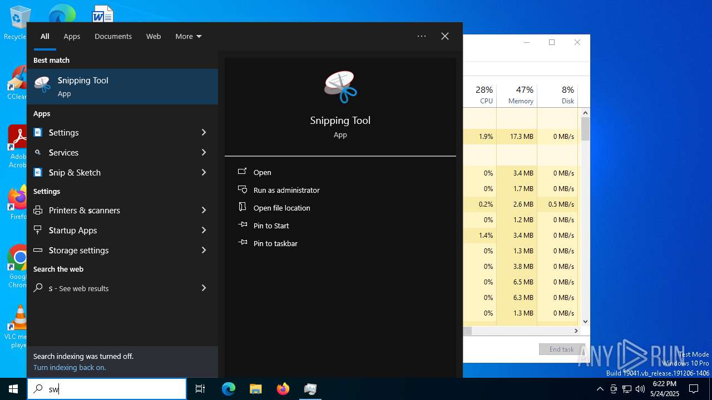The height and width of the screenshot is (400, 712).
Task: Click the Settings app icon in results
Action: pyautogui.click(x=38, y=132)
